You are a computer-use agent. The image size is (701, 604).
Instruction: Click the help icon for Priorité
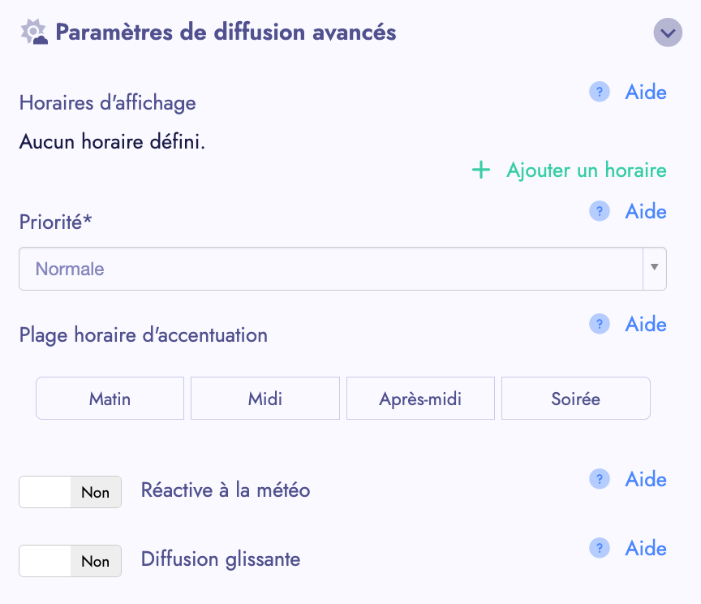tap(599, 212)
